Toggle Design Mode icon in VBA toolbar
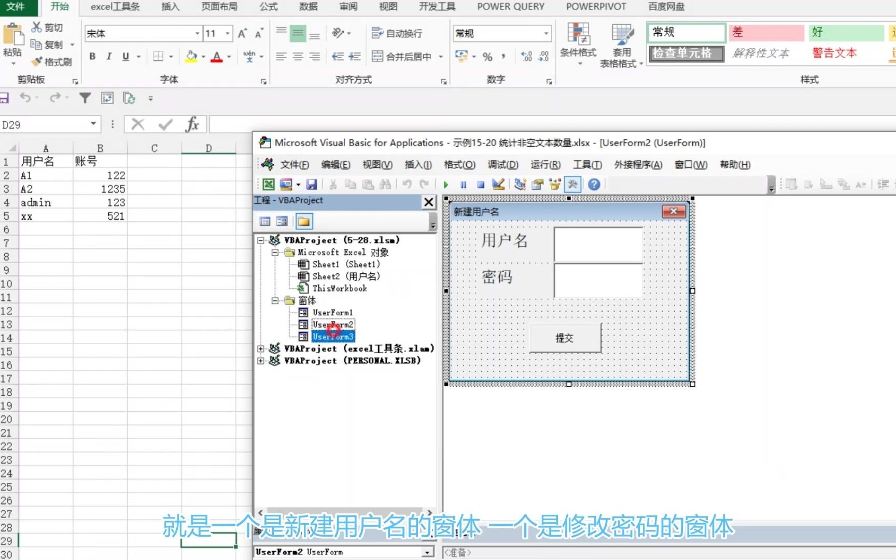This screenshot has width=896, height=560. [x=498, y=184]
